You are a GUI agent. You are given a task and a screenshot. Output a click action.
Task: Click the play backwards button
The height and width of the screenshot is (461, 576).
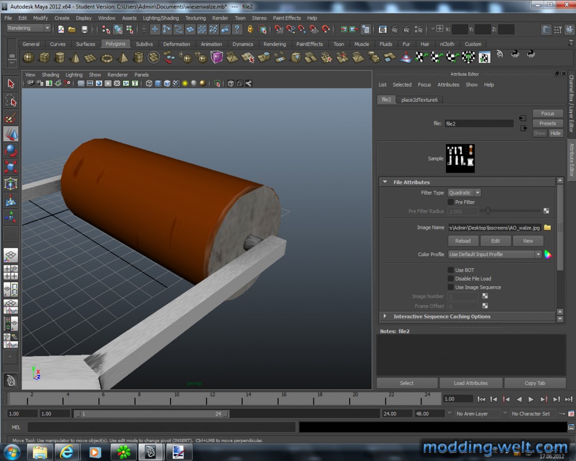(x=519, y=399)
